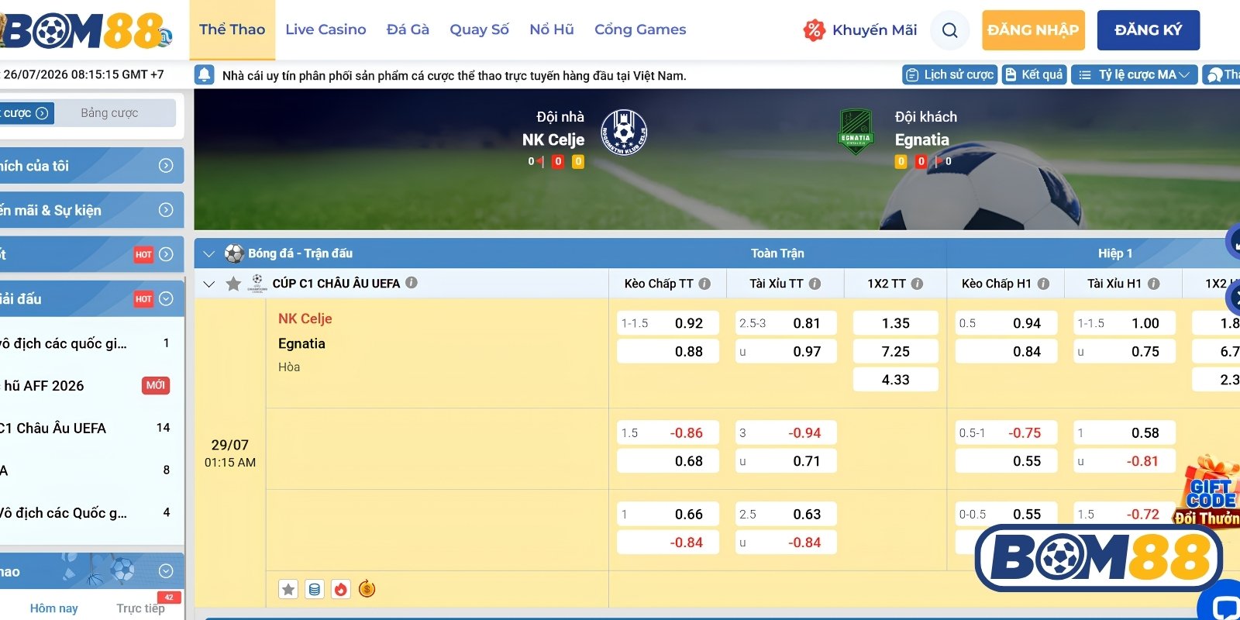Collapse the CÚP C1 CHÂU ÂU UEFA league row

point(208,284)
